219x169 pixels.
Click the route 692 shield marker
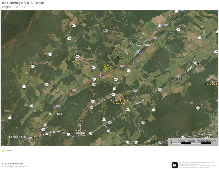click(32, 106)
